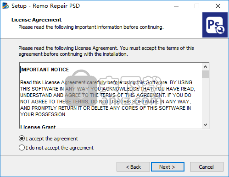Click the Next > button
229x177 pixels.
click(x=168, y=167)
